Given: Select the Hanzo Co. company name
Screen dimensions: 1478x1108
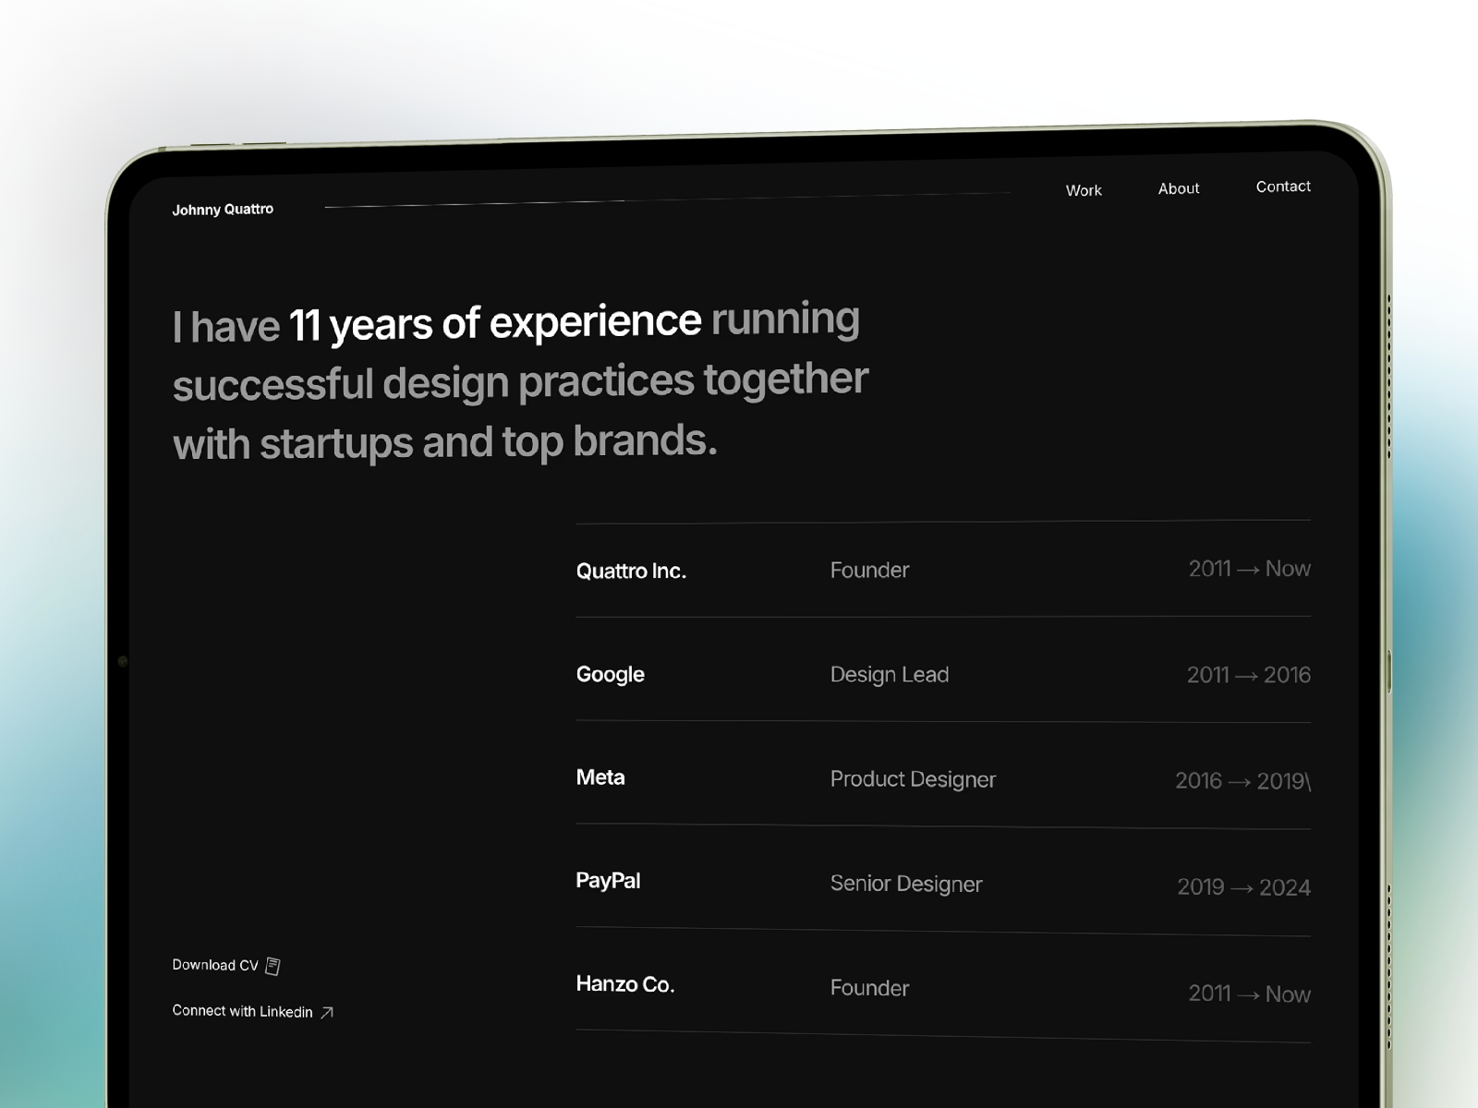Looking at the screenshot, I should point(625,984).
